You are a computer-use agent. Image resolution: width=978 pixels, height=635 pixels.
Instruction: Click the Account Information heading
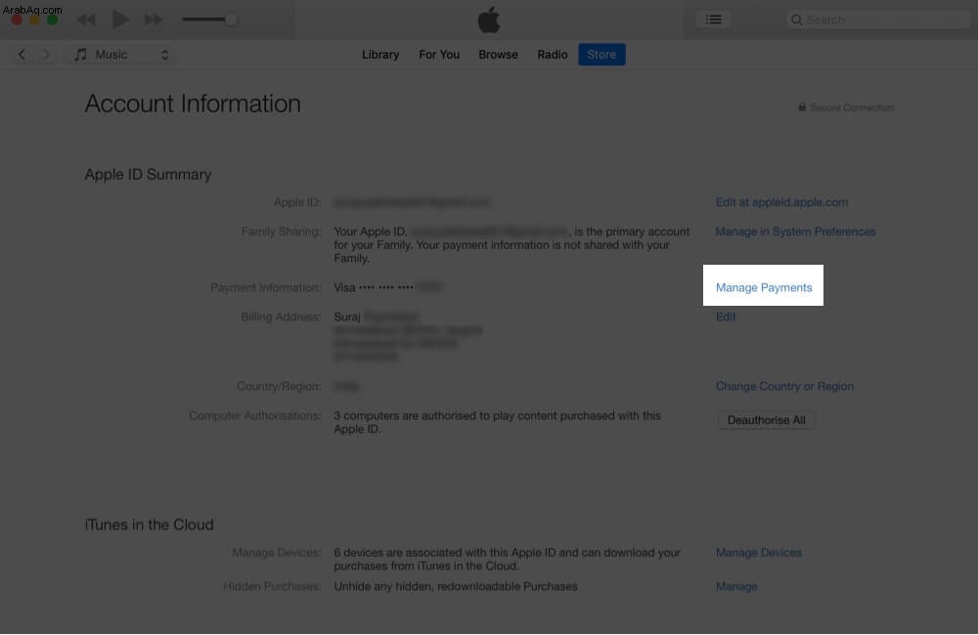(x=193, y=104)
